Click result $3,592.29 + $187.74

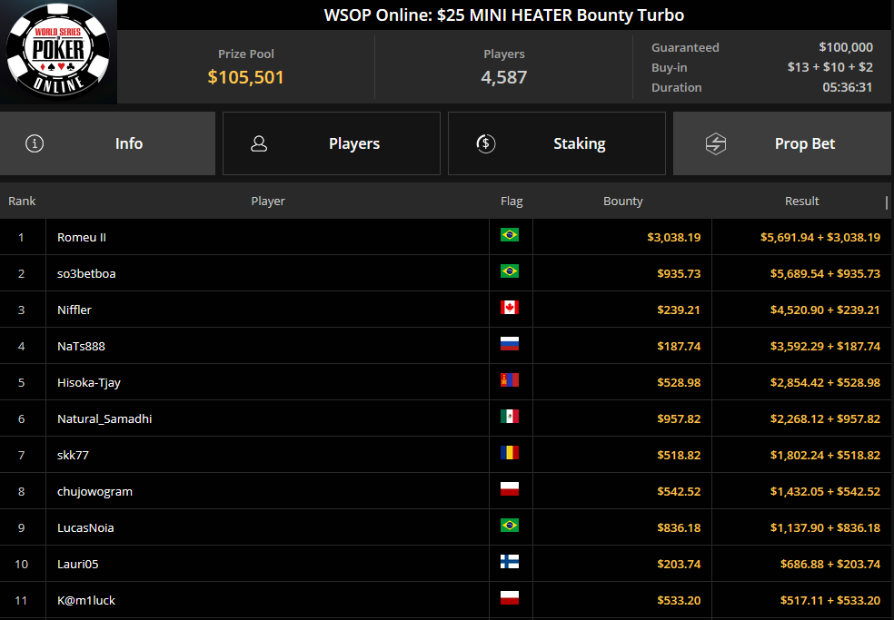[x=825, y=346]
